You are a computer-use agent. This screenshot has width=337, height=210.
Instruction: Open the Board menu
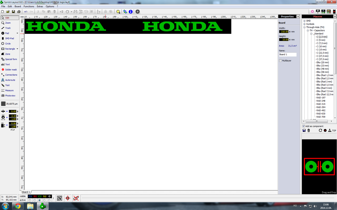click(x=18, y=6)
